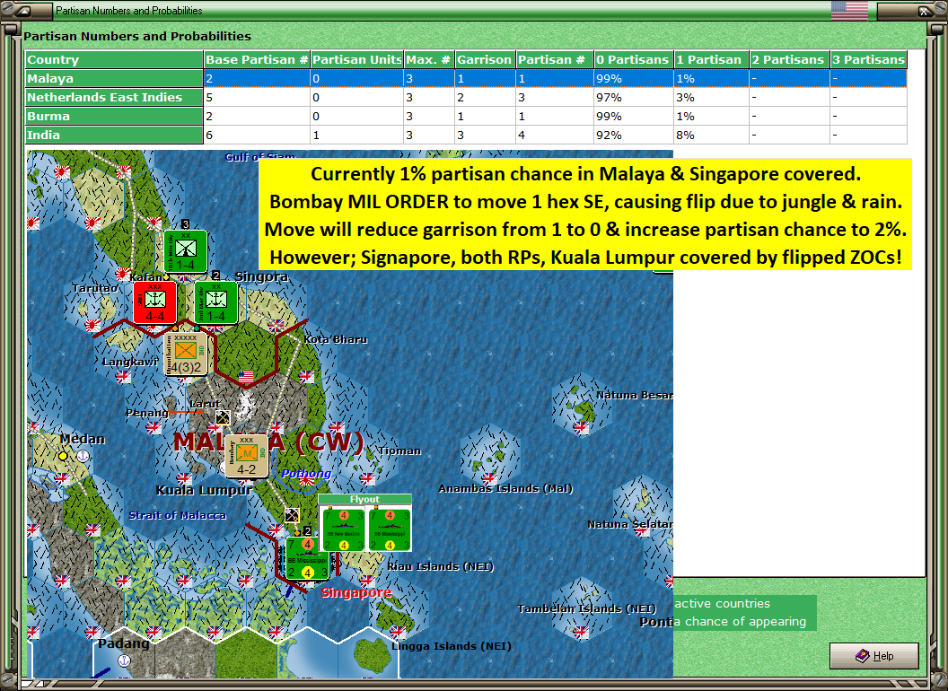Click the resource pickaxe icon north of Singapore
The width and height of the screenshot is (948, 691).
click(x=292, y=515)
